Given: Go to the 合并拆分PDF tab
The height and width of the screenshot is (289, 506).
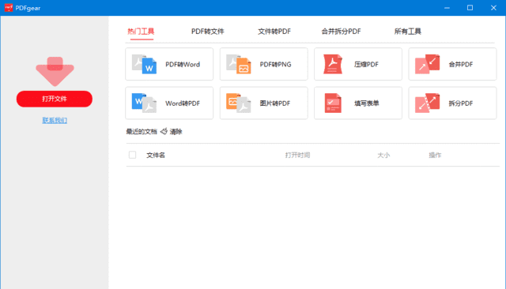Looking at the screenshot, I should [x=341, y=32].
